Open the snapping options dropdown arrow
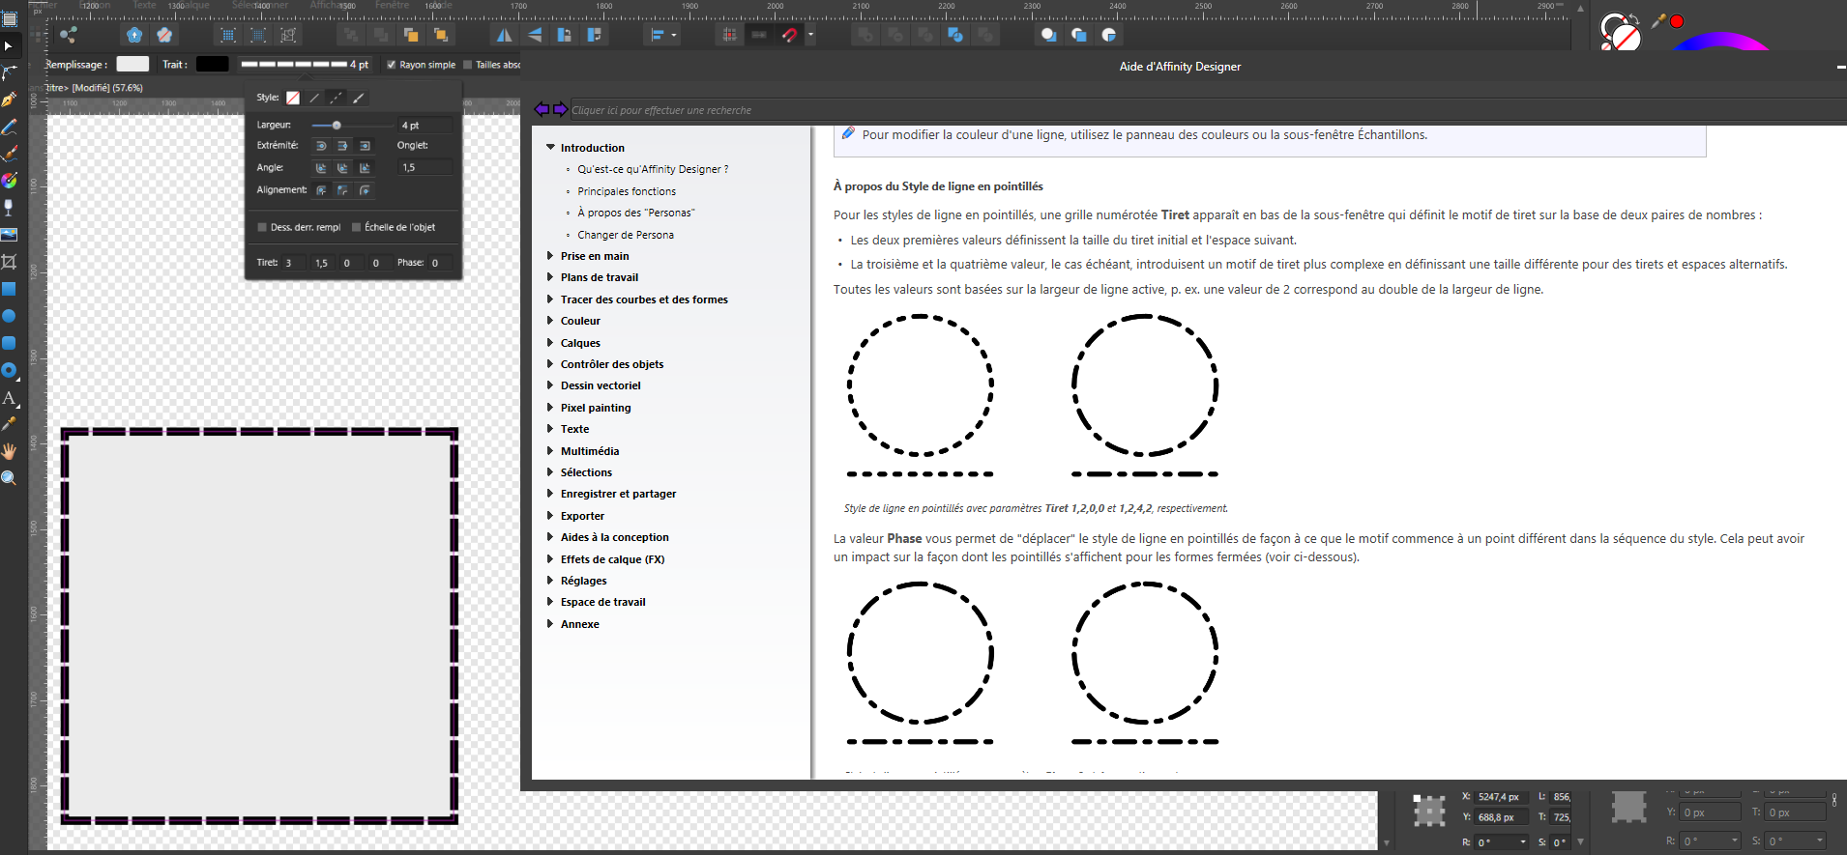This screenshot has height=855, width=1847. [810, 36]
